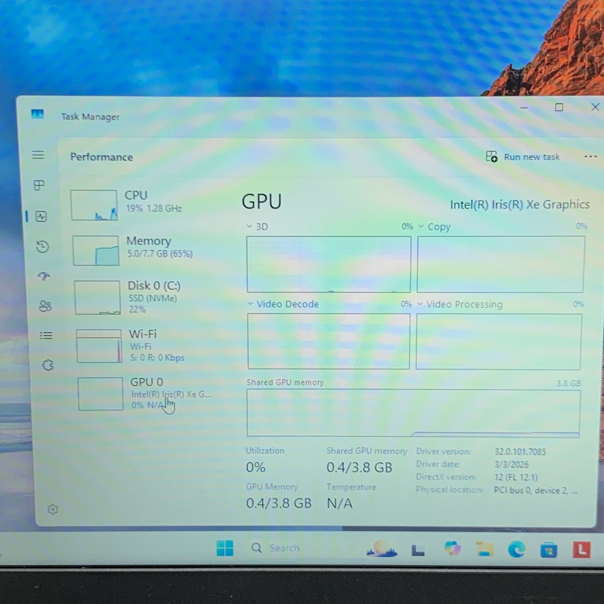Click DirectX version 12 (FL 12.1) value

click(516, 477)
